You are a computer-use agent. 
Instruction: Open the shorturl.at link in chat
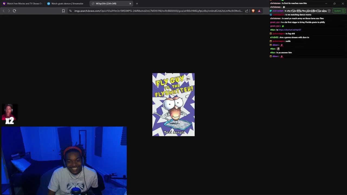point(290,30)
